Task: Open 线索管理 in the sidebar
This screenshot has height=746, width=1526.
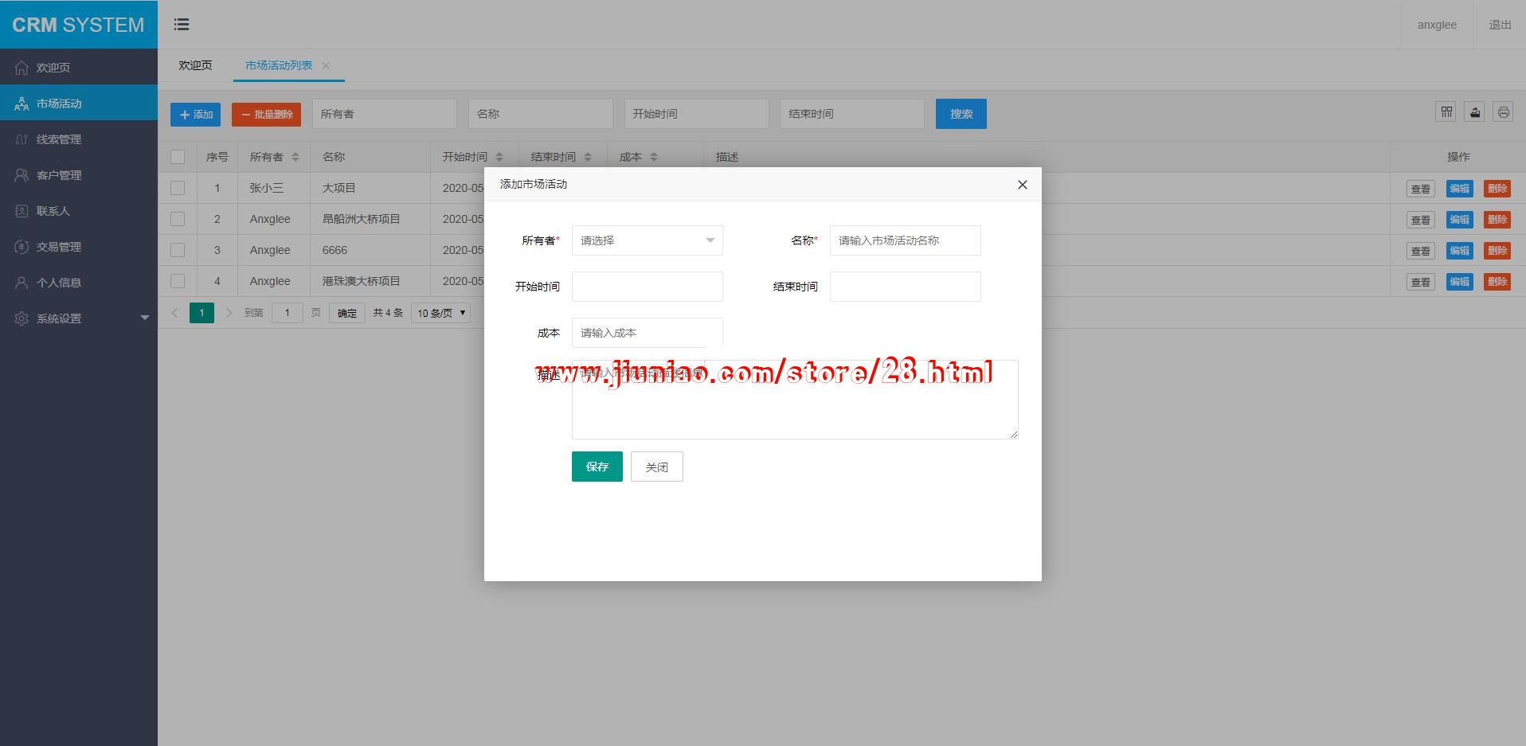Action: coord(79,139)
